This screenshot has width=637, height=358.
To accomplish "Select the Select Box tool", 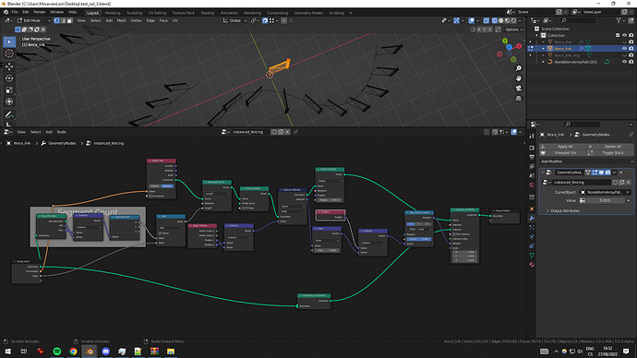I will [x=9, y=42].
